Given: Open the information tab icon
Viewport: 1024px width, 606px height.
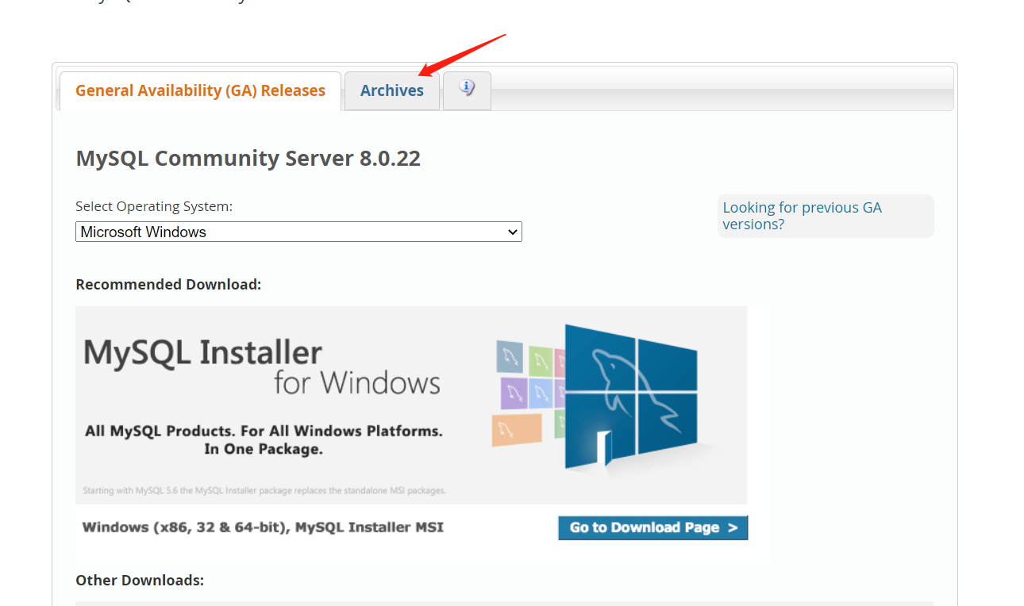Looking at the screenshot, I should 467,90.
